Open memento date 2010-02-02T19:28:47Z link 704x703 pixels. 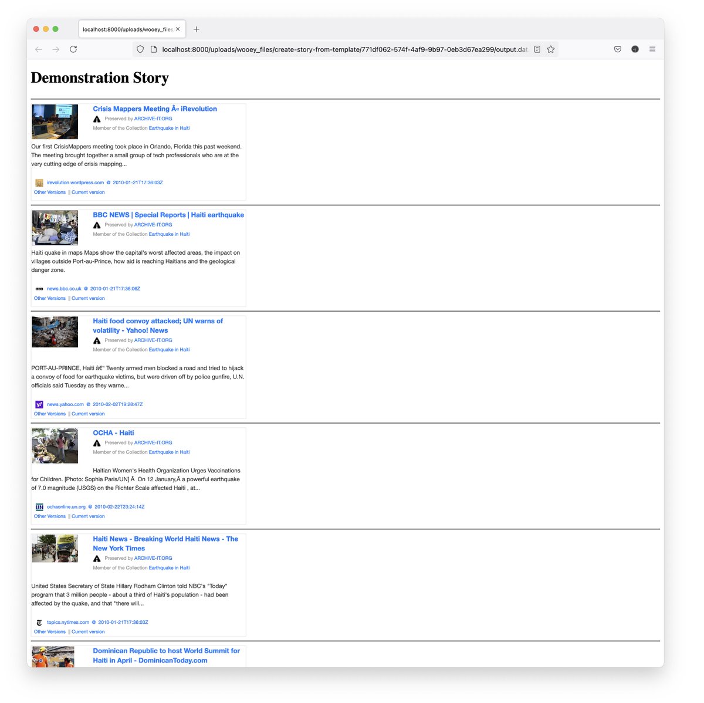(118, 404)
